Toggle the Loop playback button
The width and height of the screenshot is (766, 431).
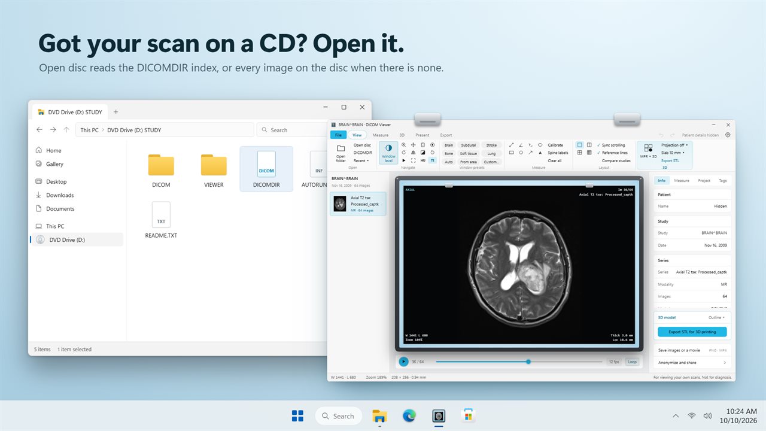click(632, 362)
